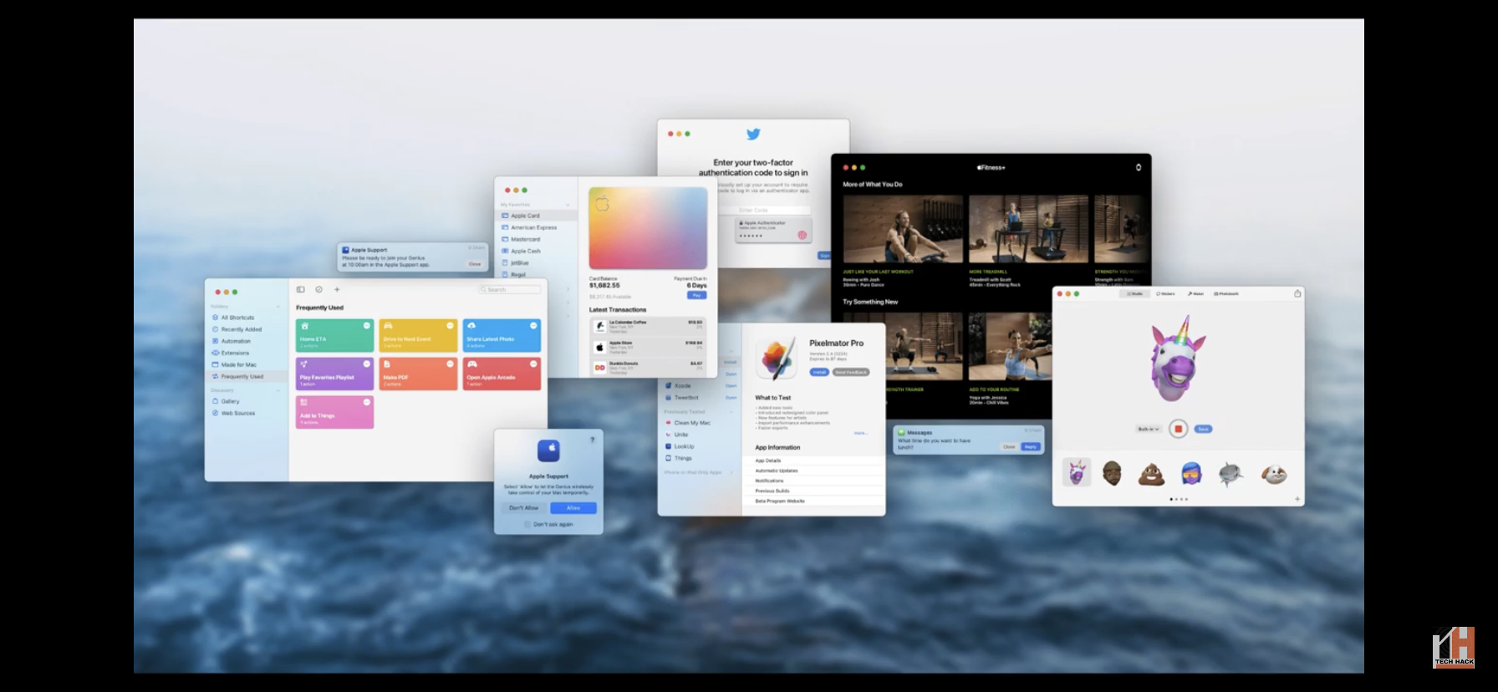
Task: Open the share icon in the Memoji window
Action: (x=1297, y=293)
